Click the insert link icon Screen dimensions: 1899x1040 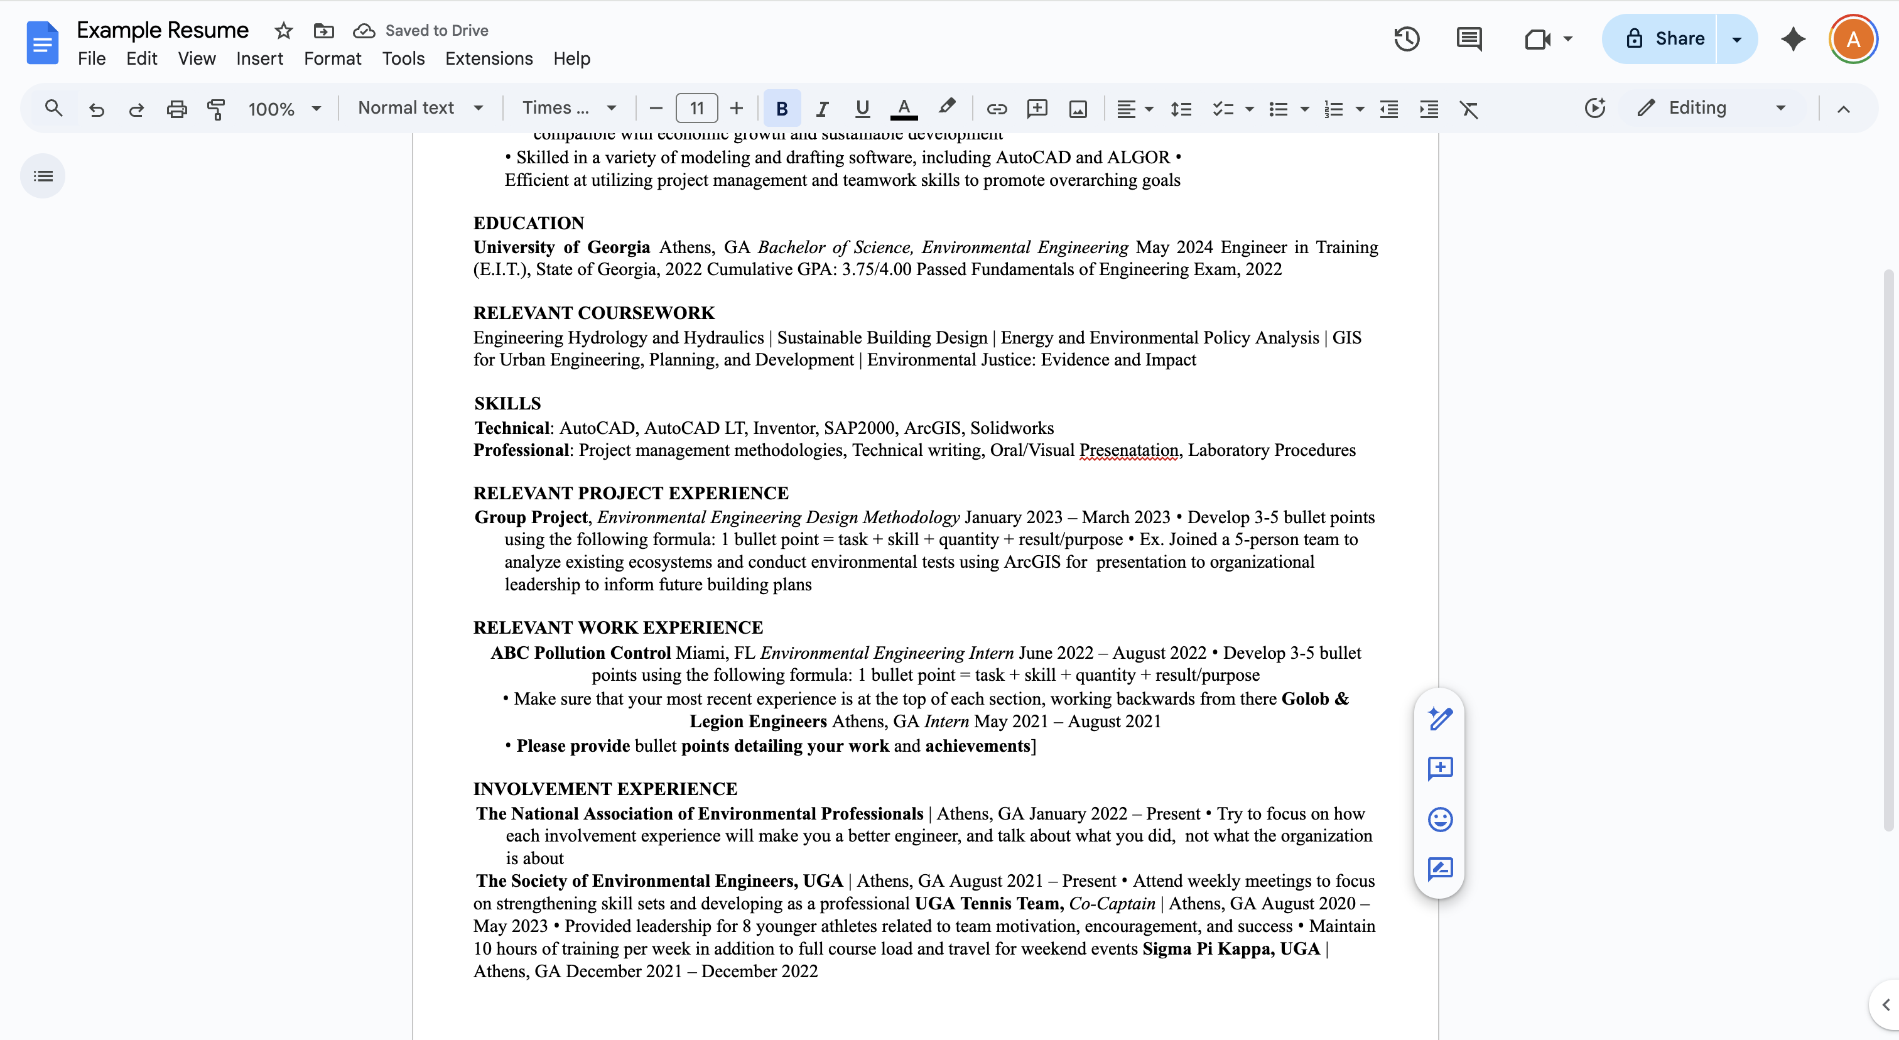[x=997, y=109]
